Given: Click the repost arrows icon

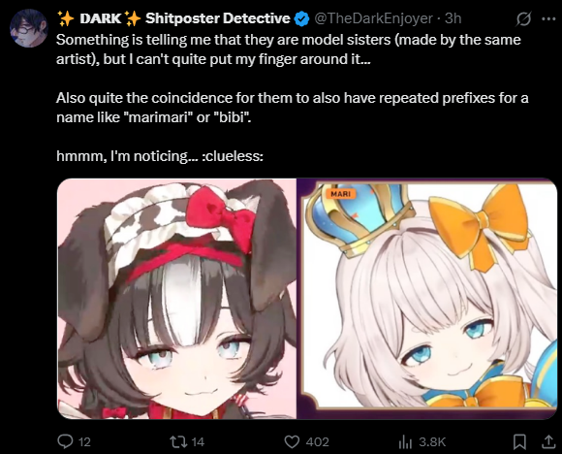Looking at the screenshot, I should click(x=178, y=441).
